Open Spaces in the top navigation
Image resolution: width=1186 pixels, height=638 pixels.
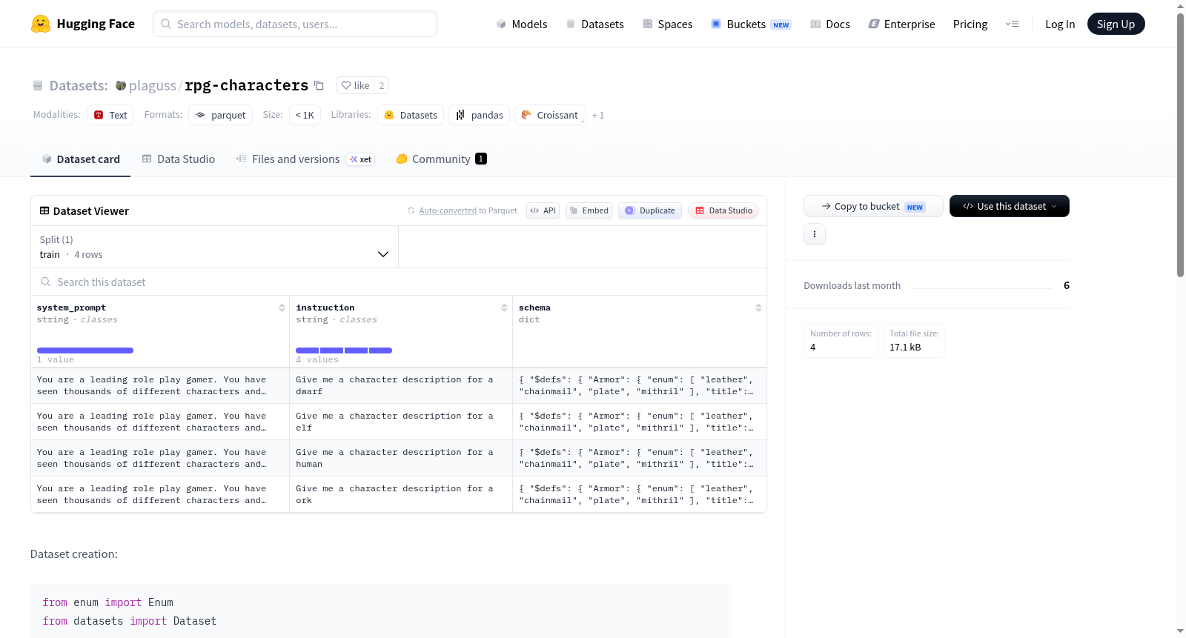click(668, 24)
